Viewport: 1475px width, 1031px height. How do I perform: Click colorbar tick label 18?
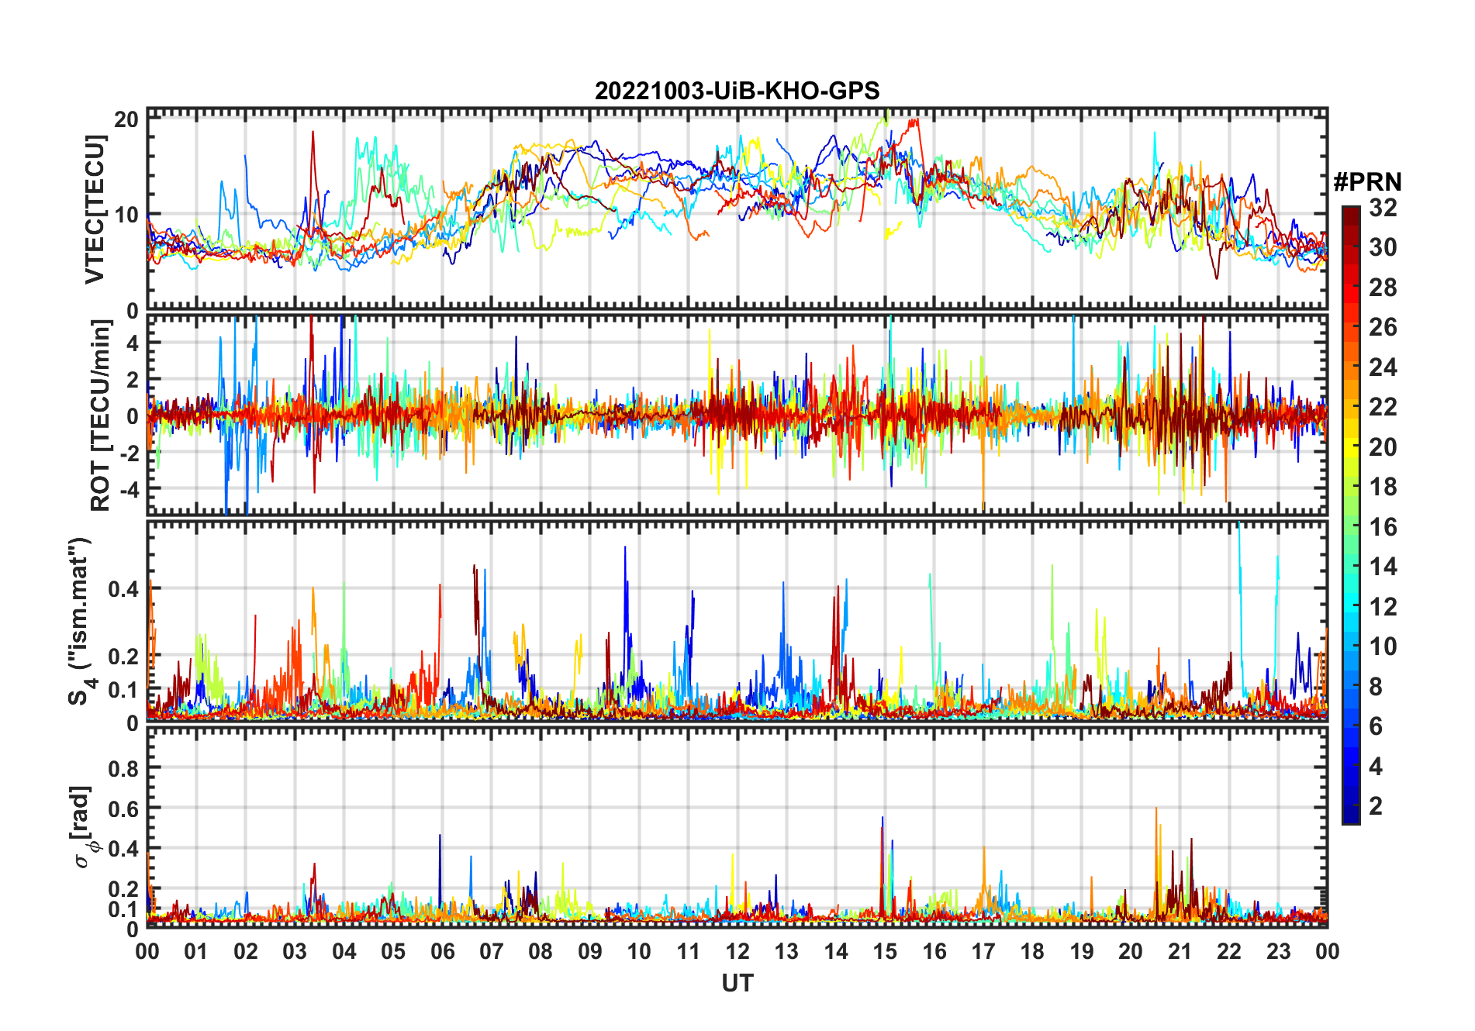tap(1383, 487)
